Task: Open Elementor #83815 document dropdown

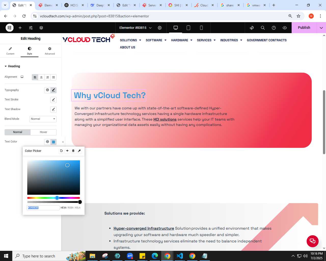Action: (x=135, y=28)
